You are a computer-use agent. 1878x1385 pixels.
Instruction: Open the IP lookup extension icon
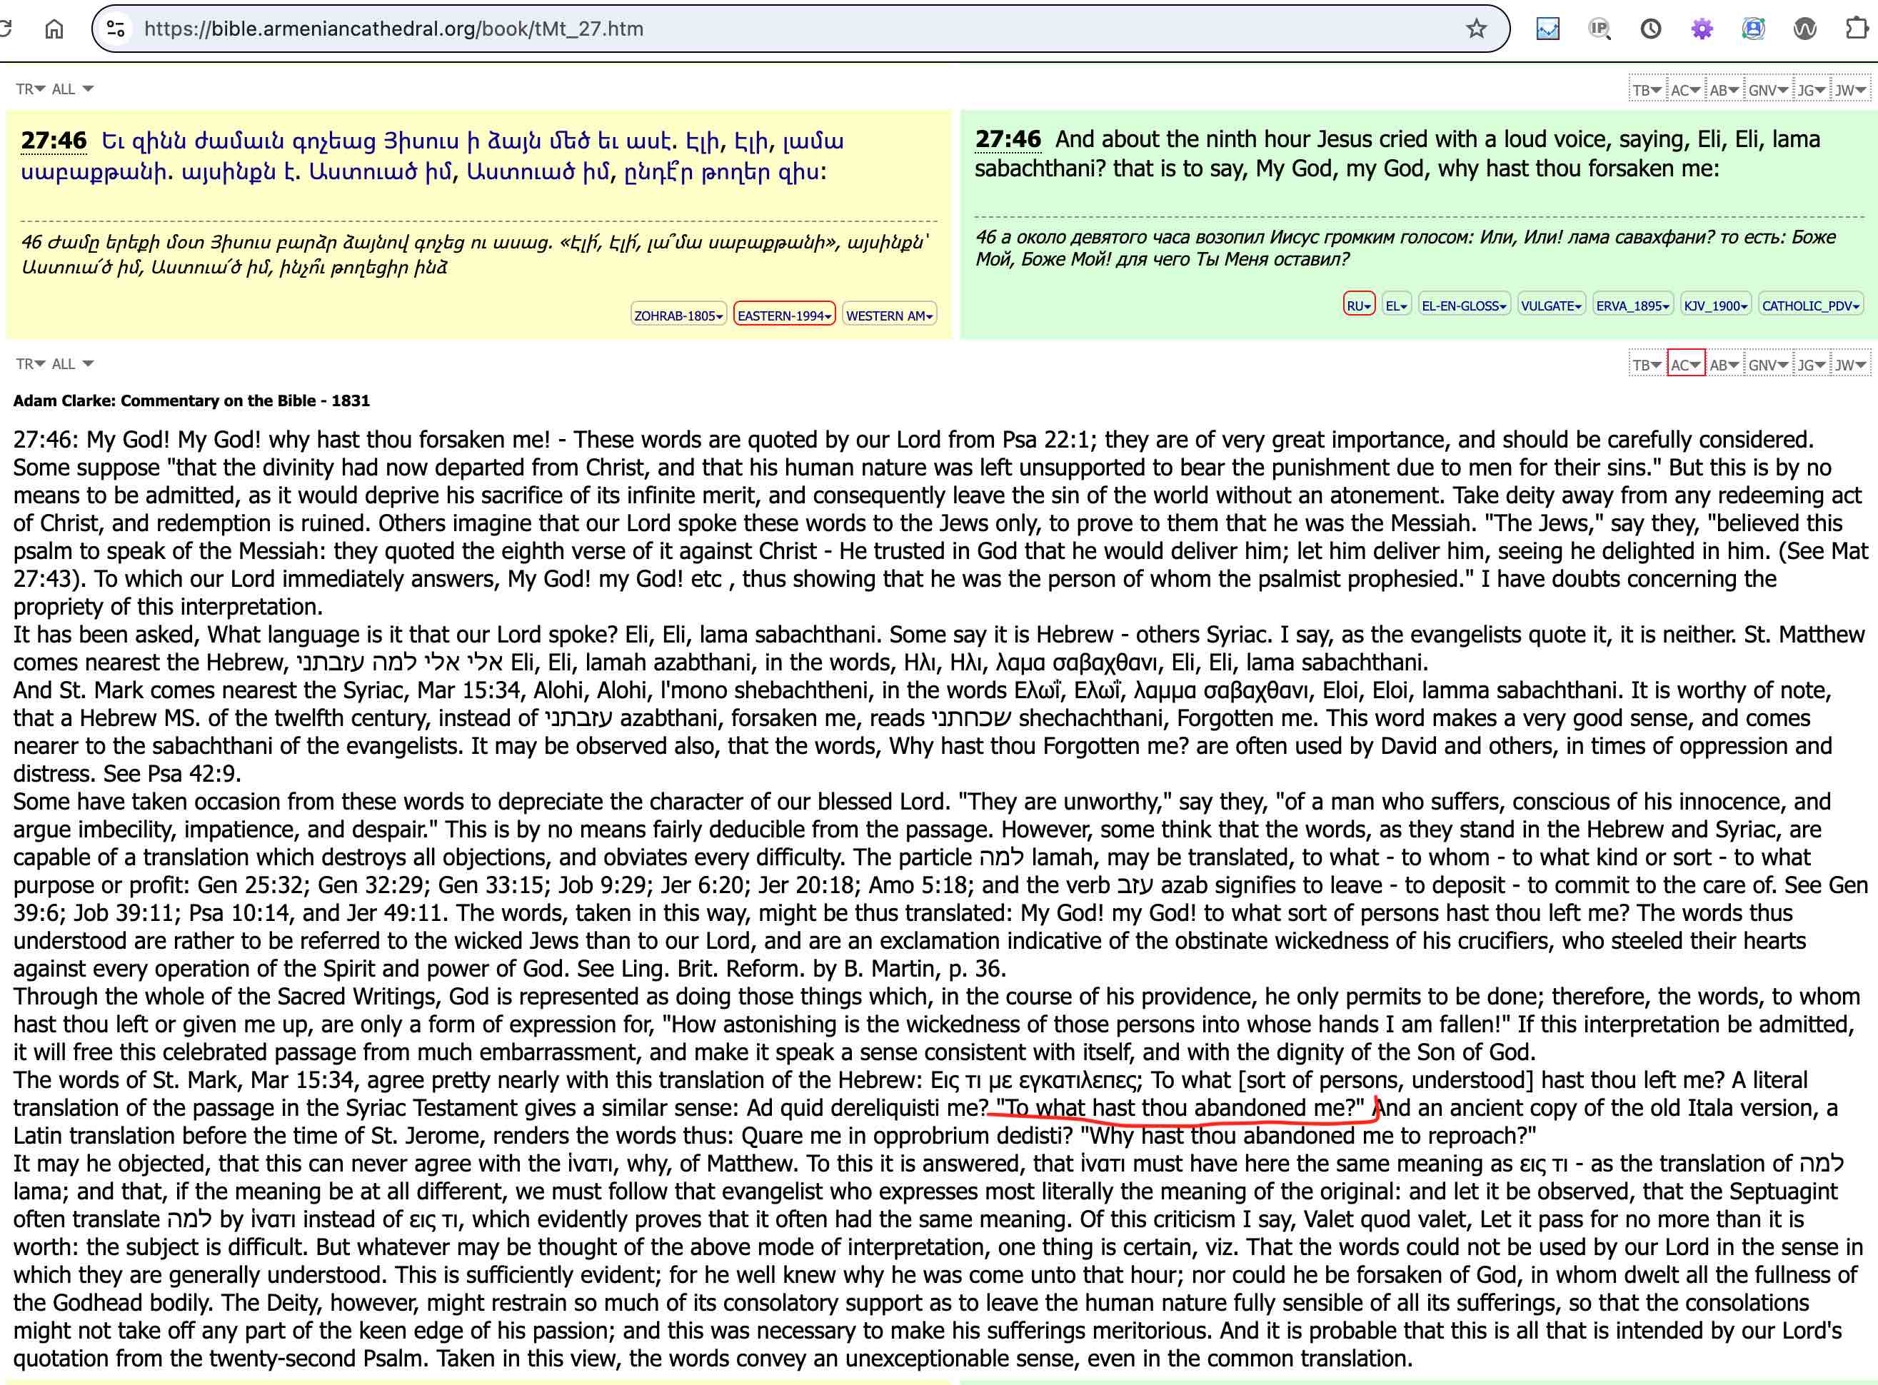click(x=1599, y=29)
